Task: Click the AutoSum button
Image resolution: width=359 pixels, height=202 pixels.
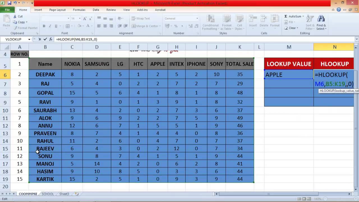Action: pos(294,16)
